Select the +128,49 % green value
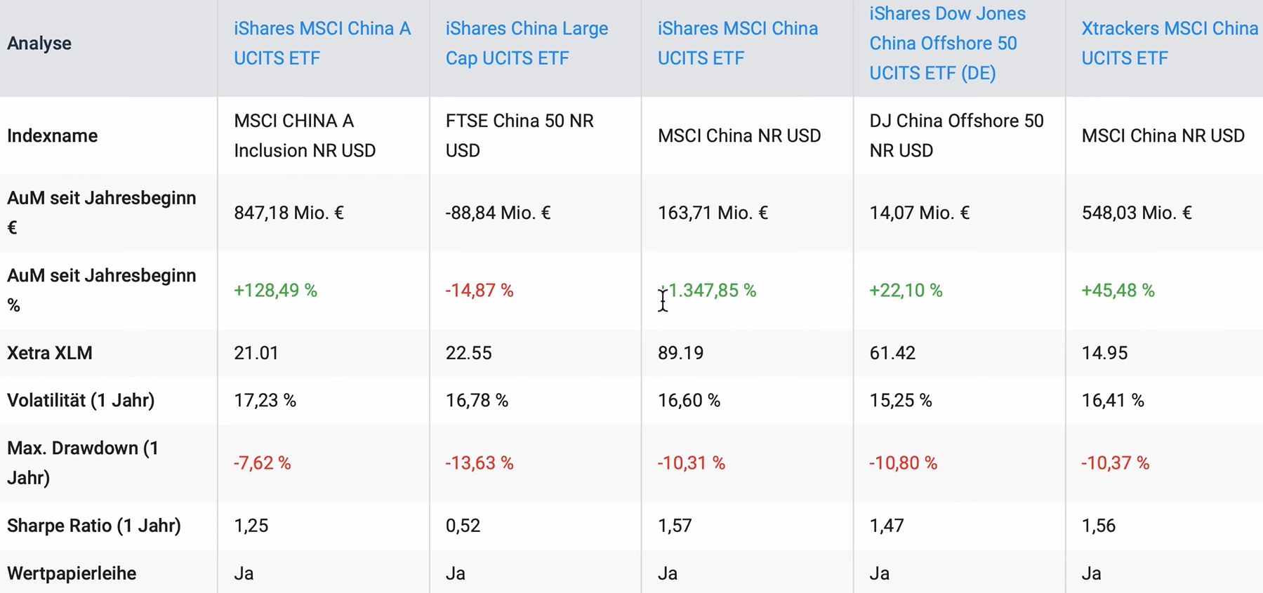The height and width of the screenshot is (593, 1263). click(275, 291)
